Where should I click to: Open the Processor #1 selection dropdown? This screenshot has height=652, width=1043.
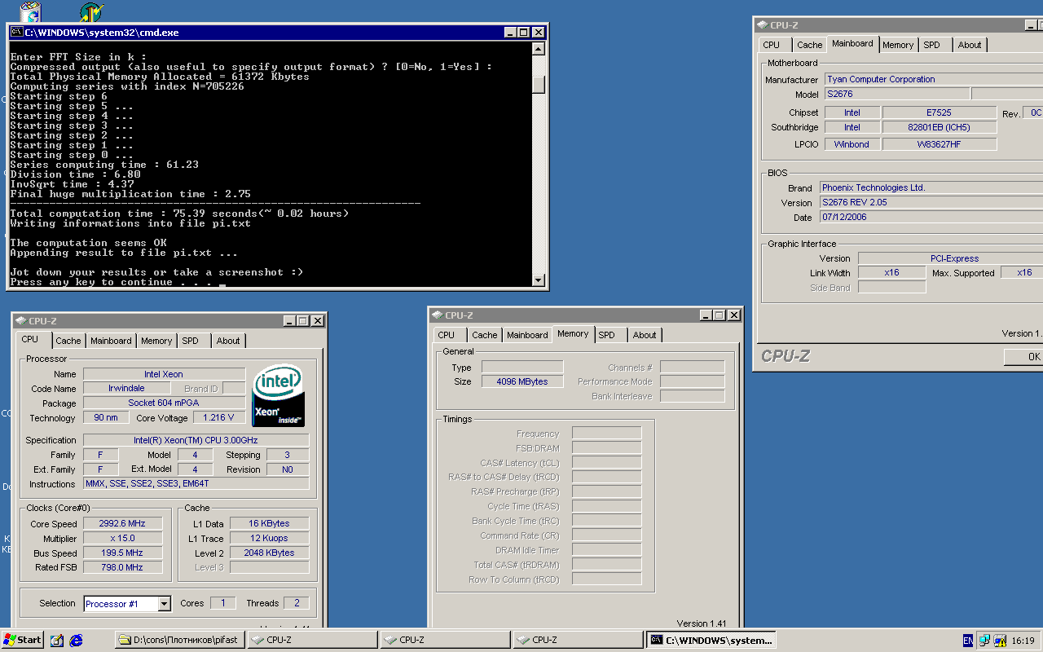click(164, 604)
